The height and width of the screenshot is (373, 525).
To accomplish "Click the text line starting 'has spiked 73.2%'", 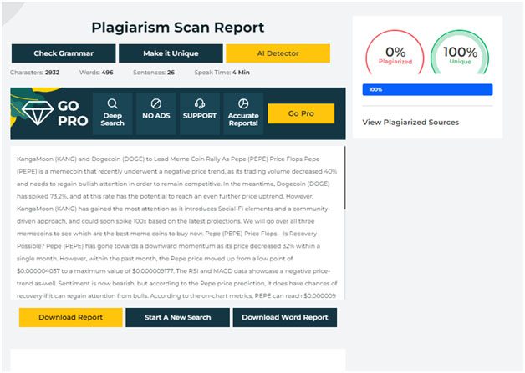I will click(165, 196).
